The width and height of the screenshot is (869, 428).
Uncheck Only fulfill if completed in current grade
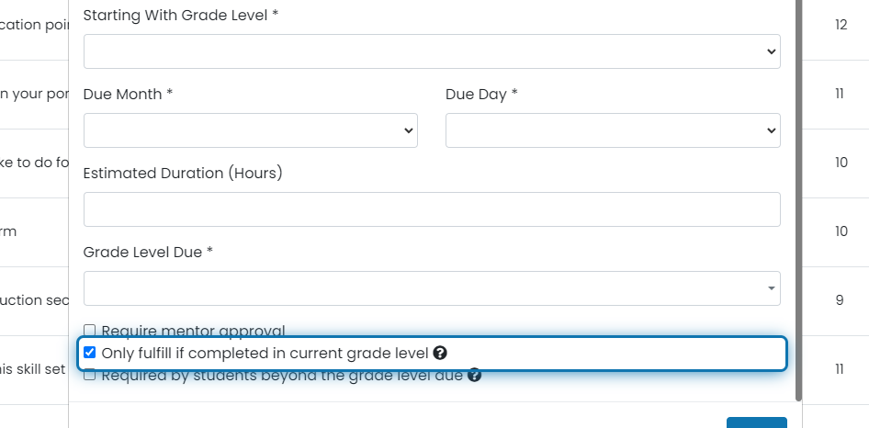90,353
